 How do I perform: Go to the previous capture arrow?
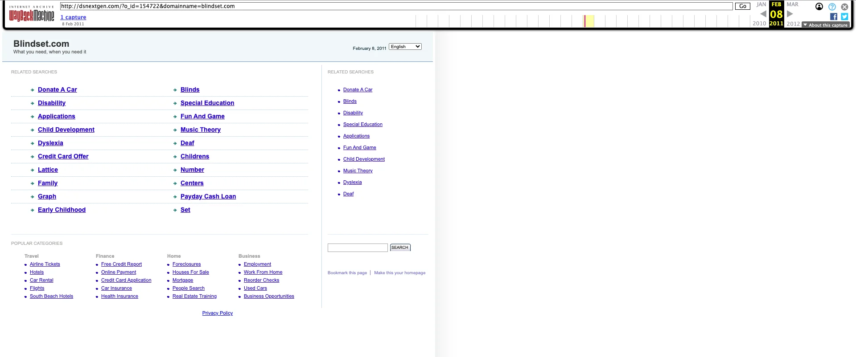point(763,14)
